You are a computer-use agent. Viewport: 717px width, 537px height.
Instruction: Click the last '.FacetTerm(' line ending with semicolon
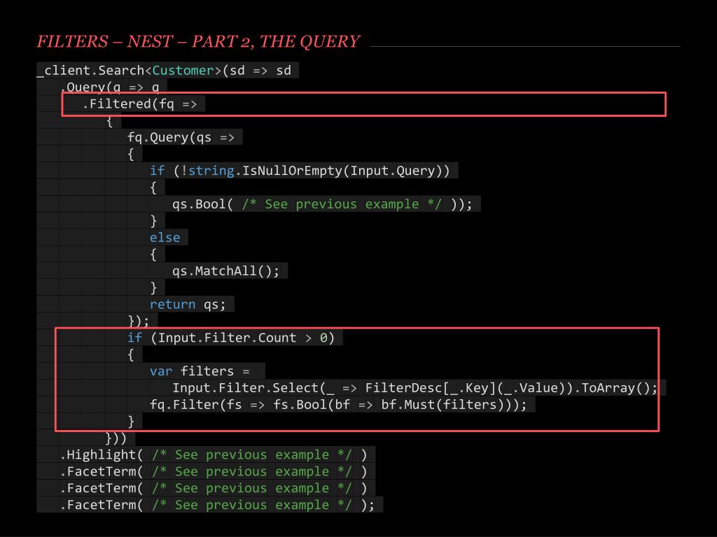coord(217,504)
